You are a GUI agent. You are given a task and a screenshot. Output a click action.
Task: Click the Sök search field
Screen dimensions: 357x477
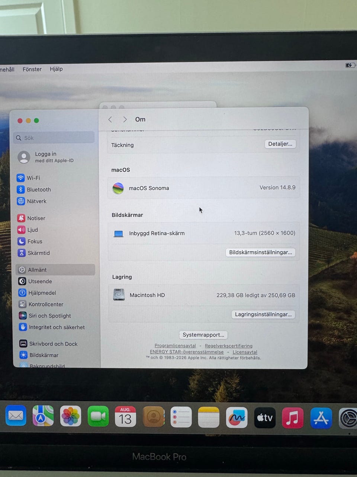pyautogui.click(x=54, y=138)
